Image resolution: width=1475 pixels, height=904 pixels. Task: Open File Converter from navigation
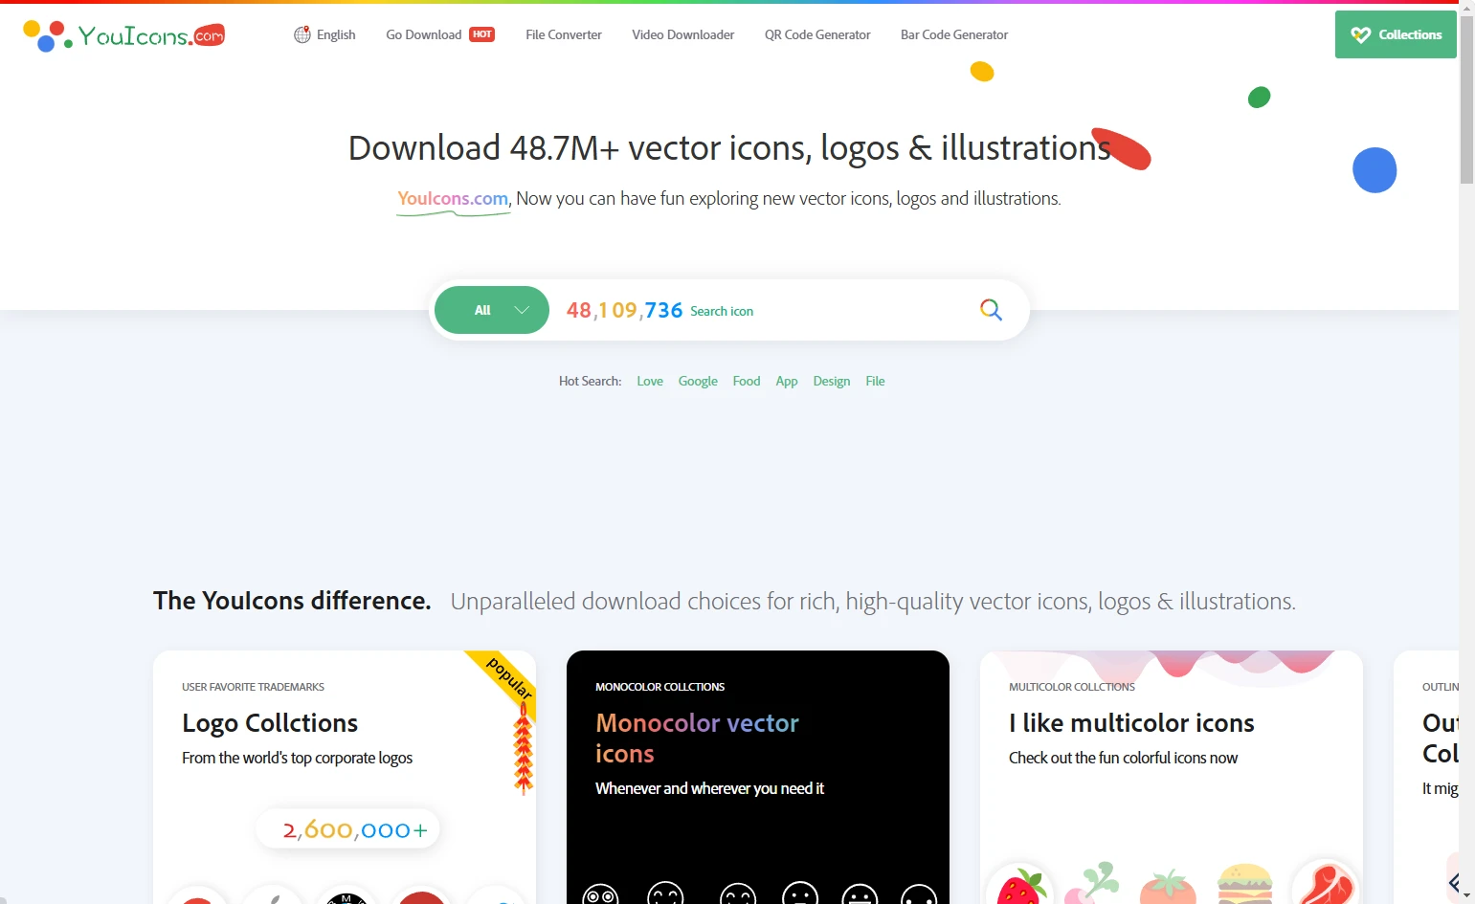(564, 34)
